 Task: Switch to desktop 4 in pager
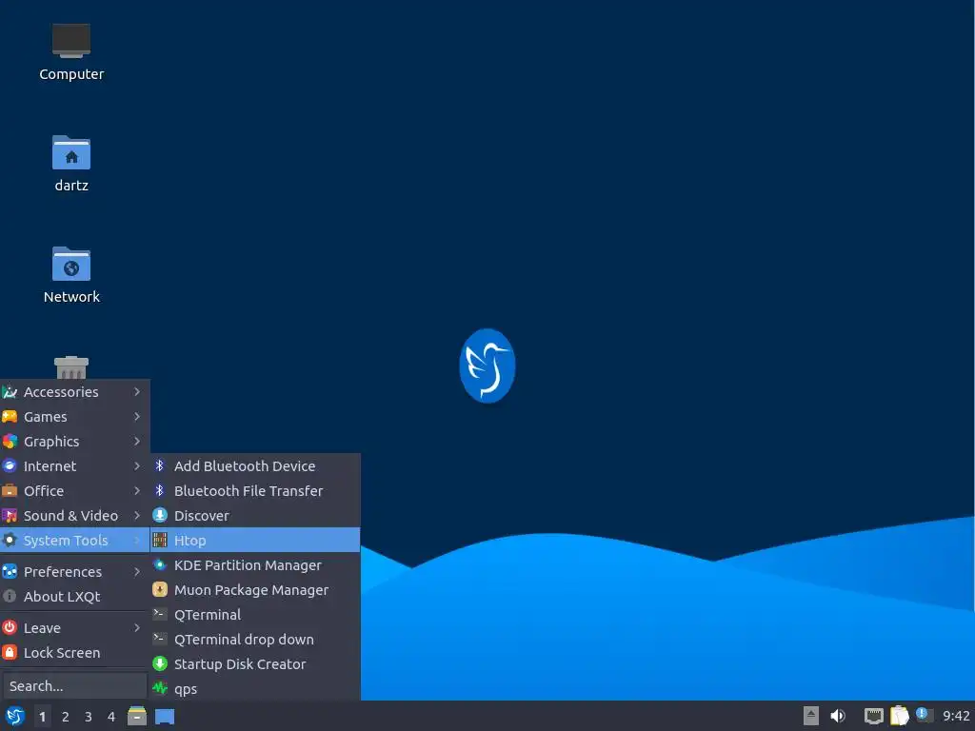tap(111, 717)
